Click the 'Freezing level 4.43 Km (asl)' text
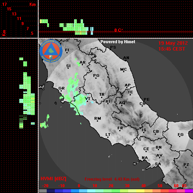Image resolution: width=193 pixels, height=193 pixels. pyautogui.click(x=112, y=179)
